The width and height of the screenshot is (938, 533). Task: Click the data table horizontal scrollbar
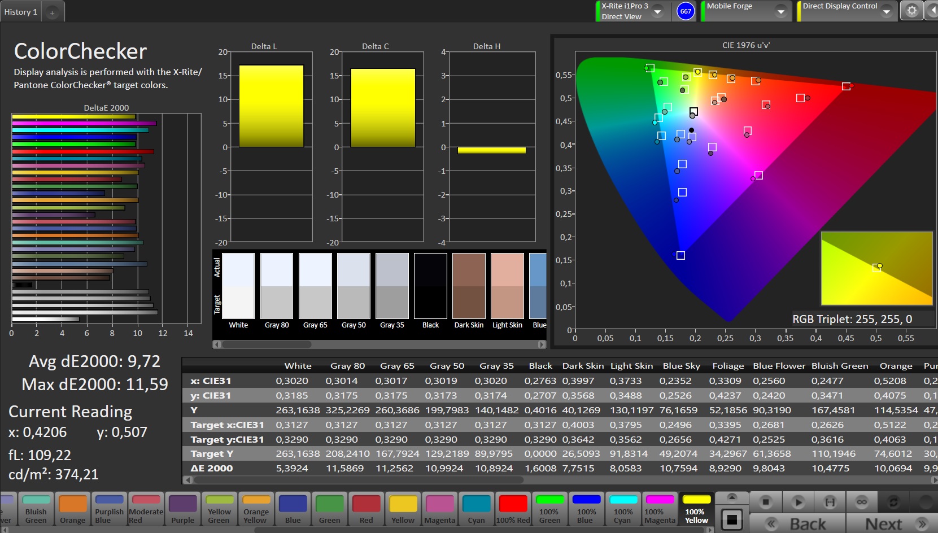pos(359,480)
